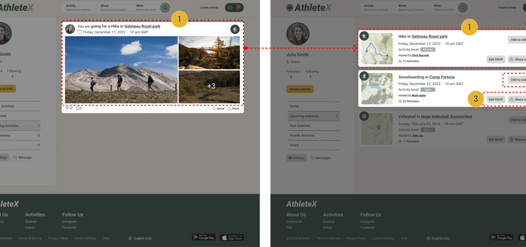Viewport: 526px width, 247px height.
Task: Follow the Gatineau Royal park link in Hike card
Action: [x=429, y=36]
